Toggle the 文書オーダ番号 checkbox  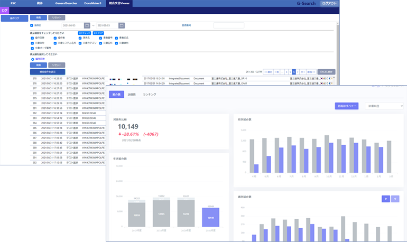(x=32, y=48)
